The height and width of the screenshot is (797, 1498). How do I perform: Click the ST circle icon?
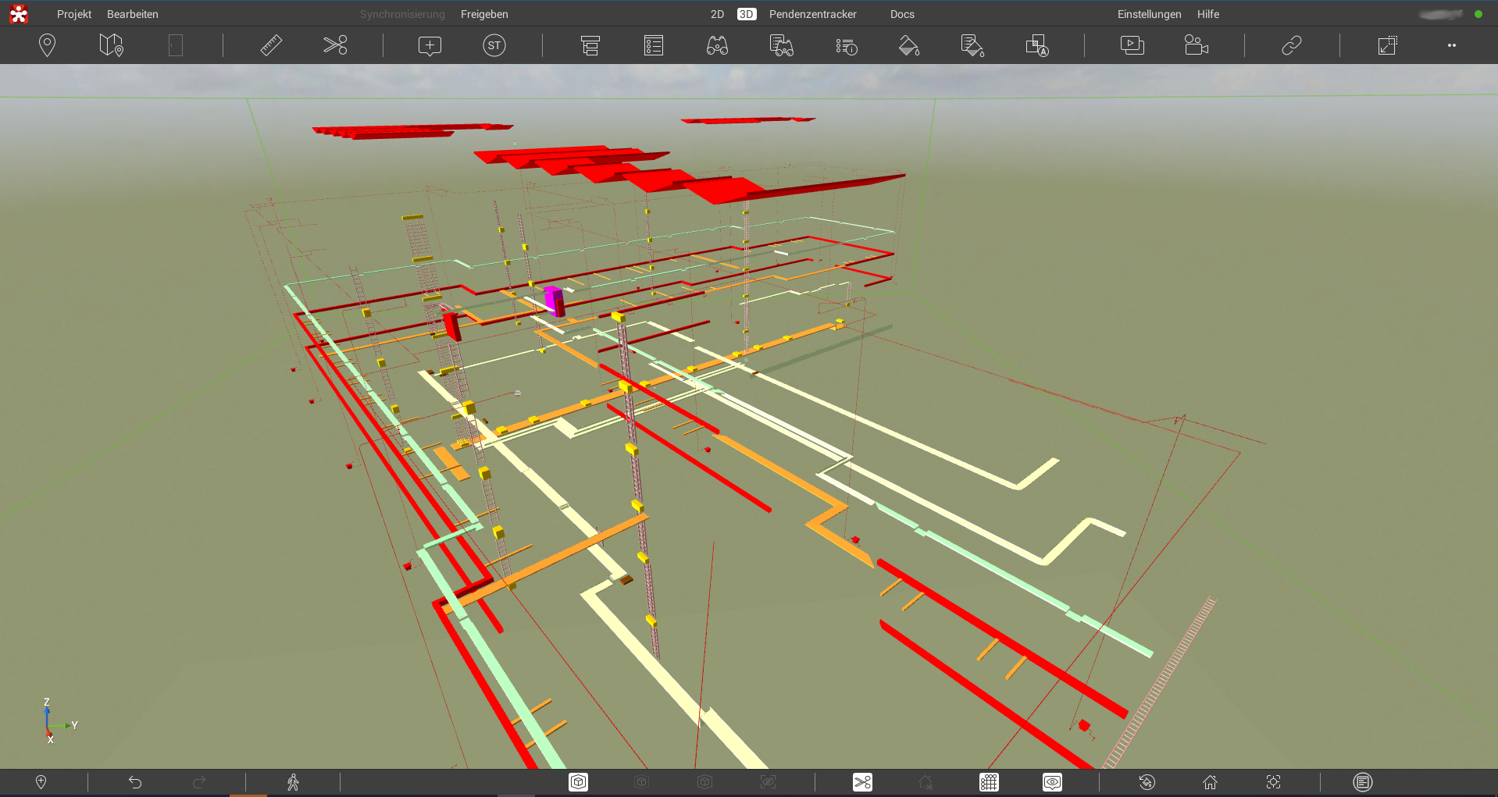tap(494, 45)
